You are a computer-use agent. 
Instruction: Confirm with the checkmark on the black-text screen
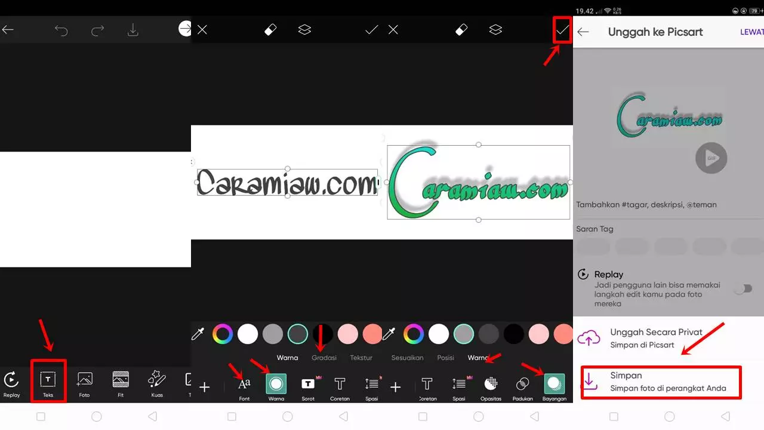coord(371,29)
